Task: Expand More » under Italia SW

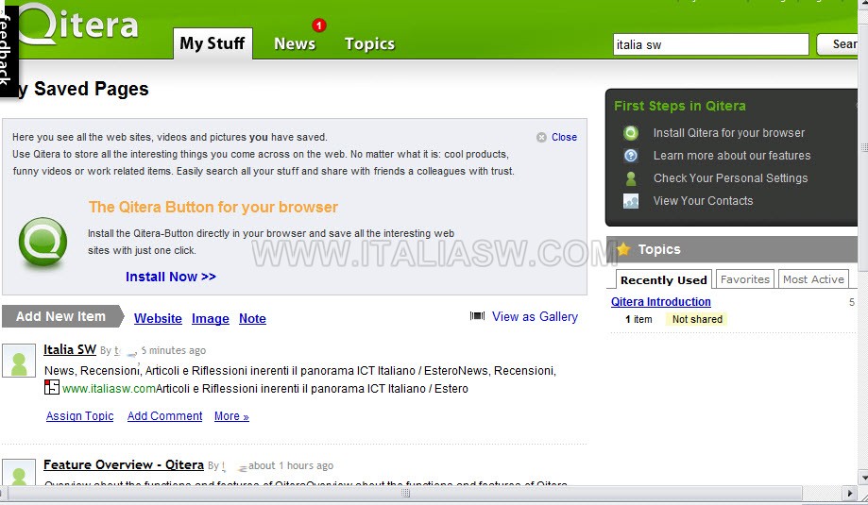Action: point(231,416)
